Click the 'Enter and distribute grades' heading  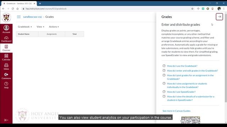pos(181,25)
